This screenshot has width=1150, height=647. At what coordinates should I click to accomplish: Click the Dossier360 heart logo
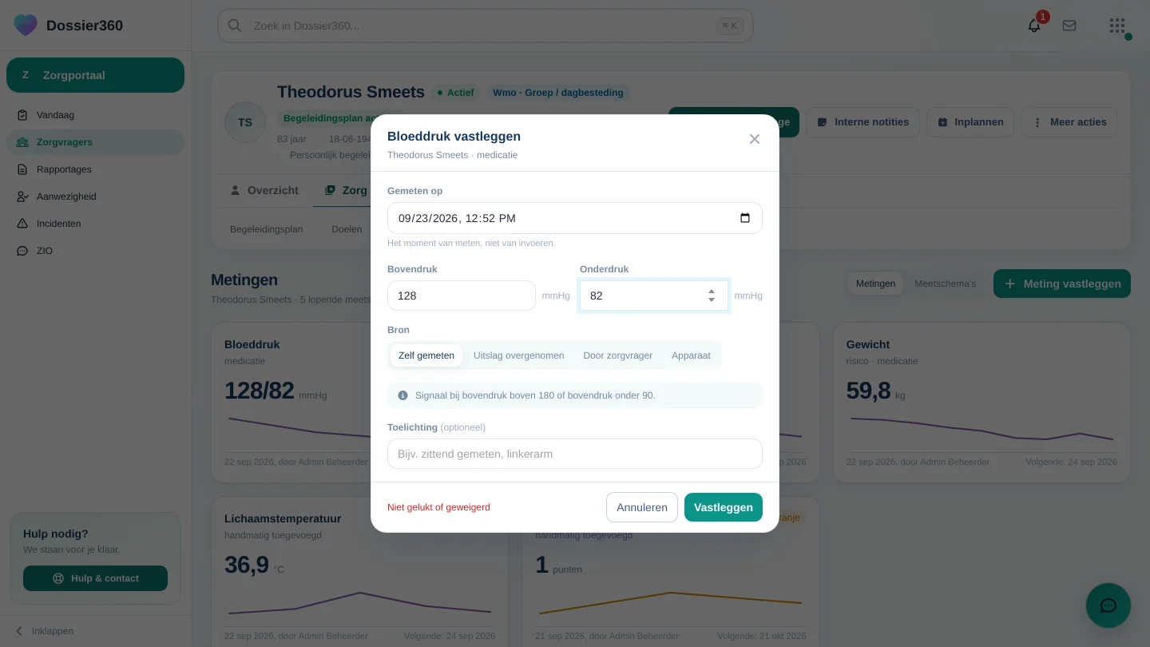[x=26, y=25]
